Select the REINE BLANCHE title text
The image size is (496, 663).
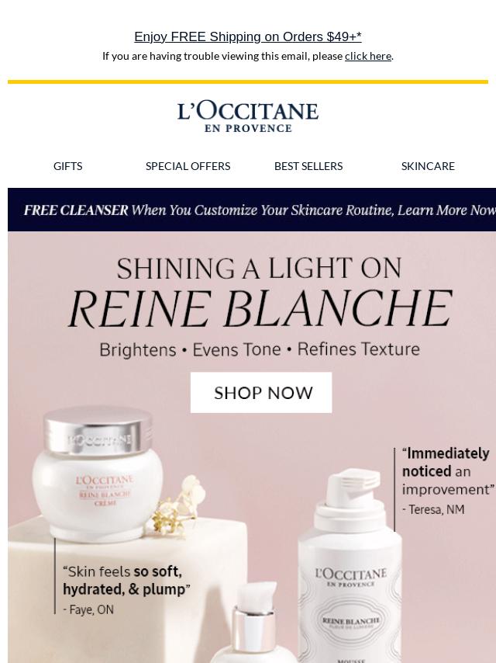(260, 309)
